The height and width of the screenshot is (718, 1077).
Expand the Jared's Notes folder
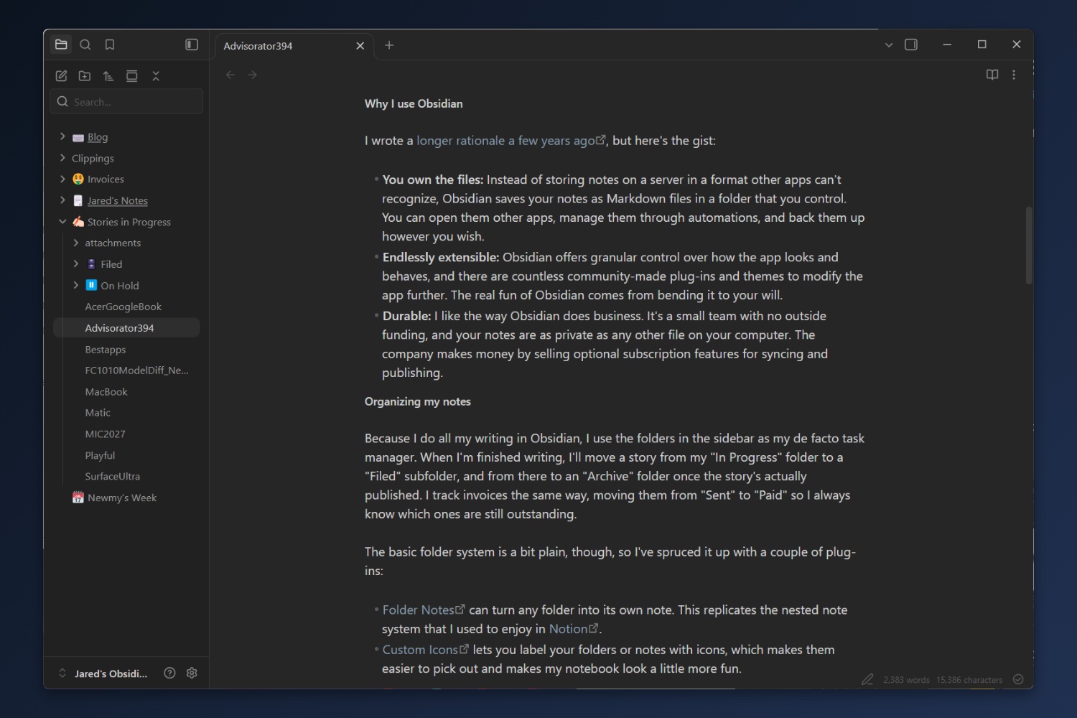coord(62,200)
